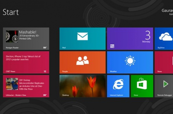Viewport: 173px width, 114px height.
Task: Launch Internet Explorer tile
Action: (x=118, y=84)
